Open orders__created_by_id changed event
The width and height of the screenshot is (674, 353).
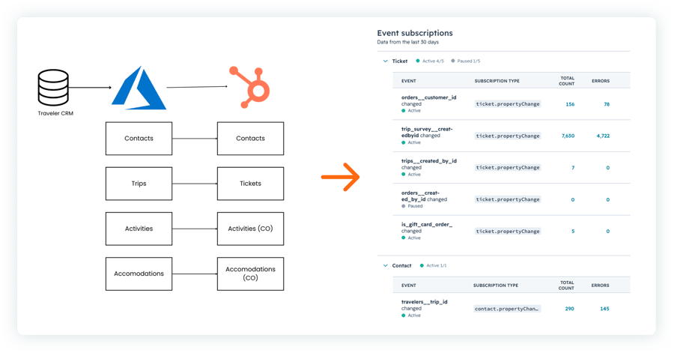point(425,196)
